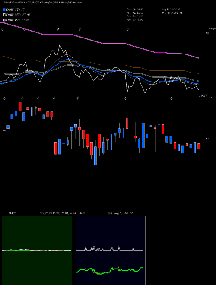Open the dark blue ADX indicator panel
Screen dimensions: 216x285
pos(111,250)
